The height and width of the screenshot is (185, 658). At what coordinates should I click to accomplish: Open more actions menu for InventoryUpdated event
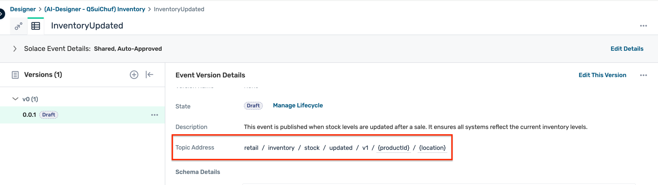(643, 26)
